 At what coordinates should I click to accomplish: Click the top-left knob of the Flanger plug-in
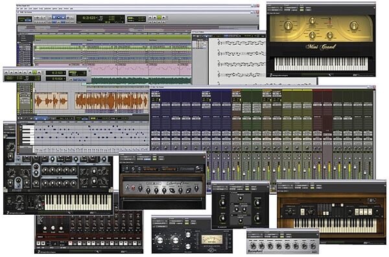point(222,202)
